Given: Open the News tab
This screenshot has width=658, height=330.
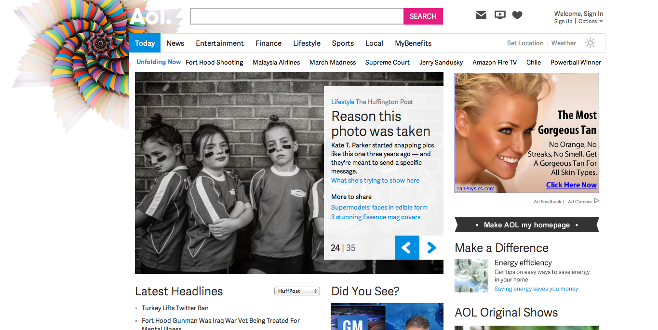Looking at the screenshot, I should tap(175, 43).
